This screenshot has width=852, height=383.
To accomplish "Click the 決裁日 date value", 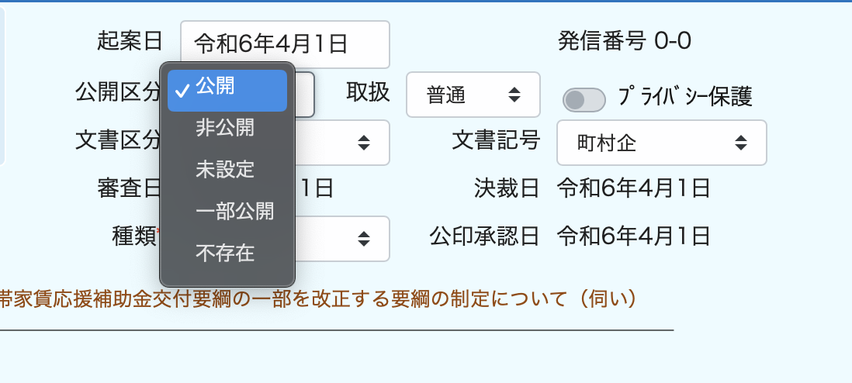I will click(x=633, y=188).
